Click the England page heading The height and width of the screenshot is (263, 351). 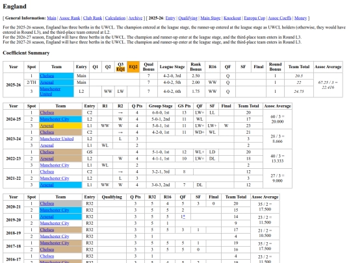coord(14,6)
